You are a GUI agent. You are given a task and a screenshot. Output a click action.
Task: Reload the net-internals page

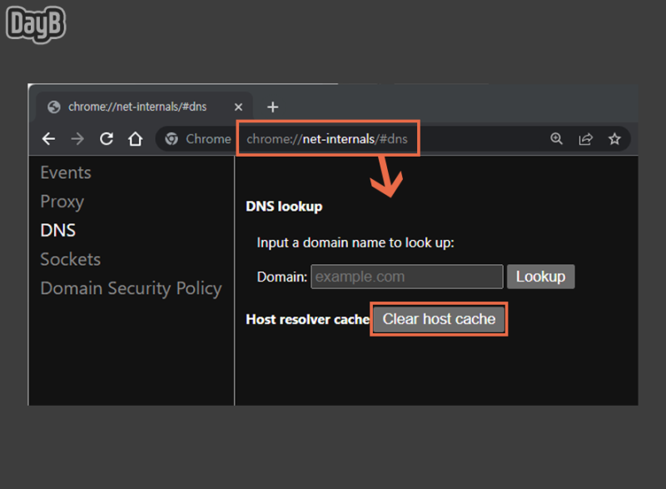pos(107,138)
